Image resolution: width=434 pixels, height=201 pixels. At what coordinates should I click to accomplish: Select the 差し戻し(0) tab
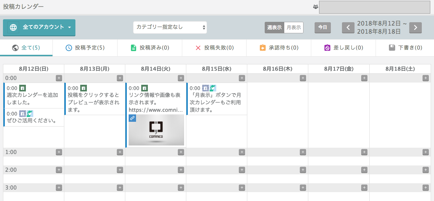(343, 48)
